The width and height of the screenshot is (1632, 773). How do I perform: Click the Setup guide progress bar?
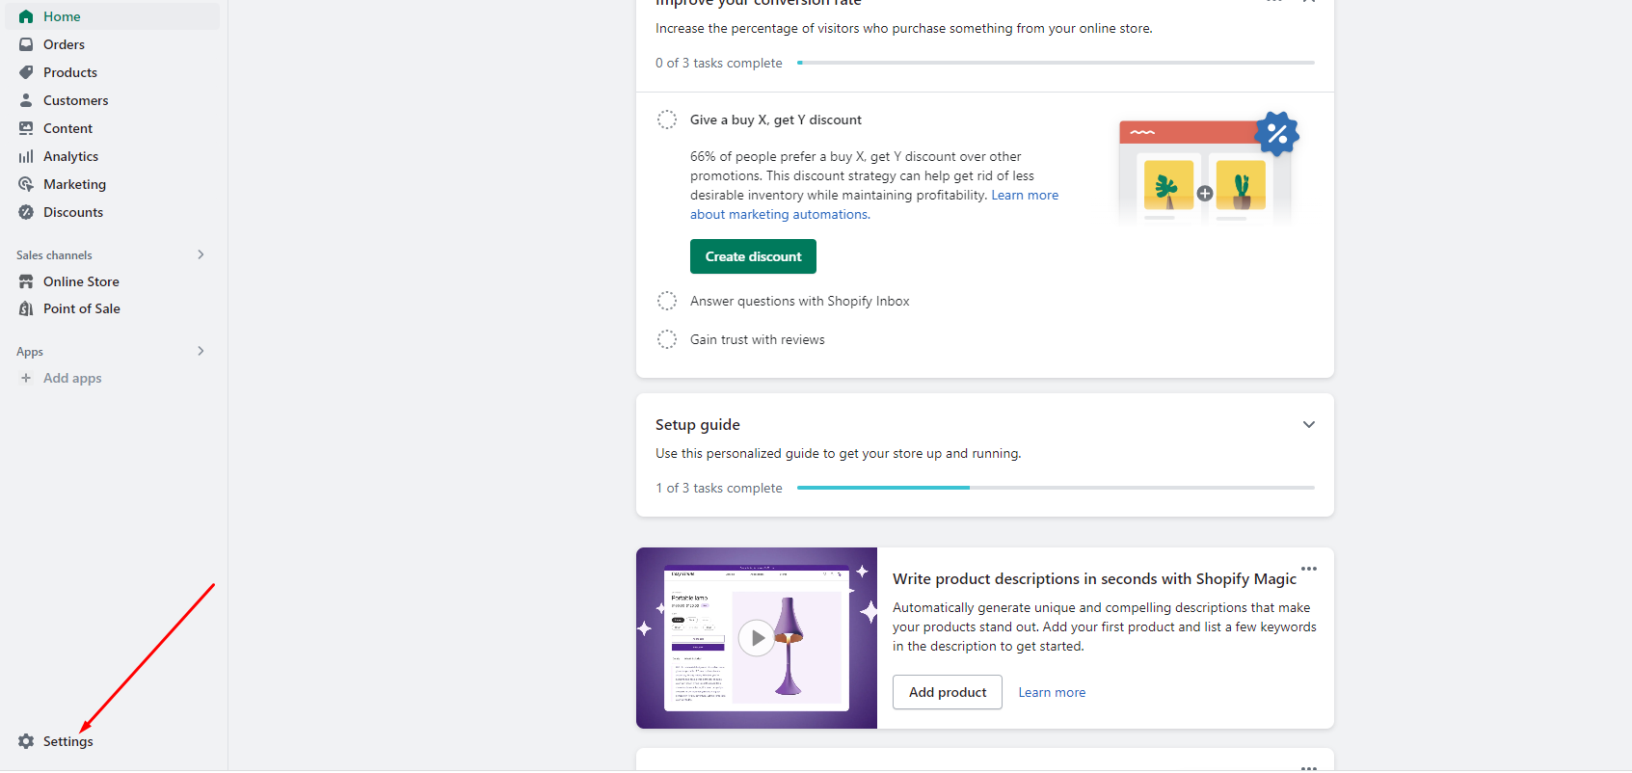[x=1056, y=488]
